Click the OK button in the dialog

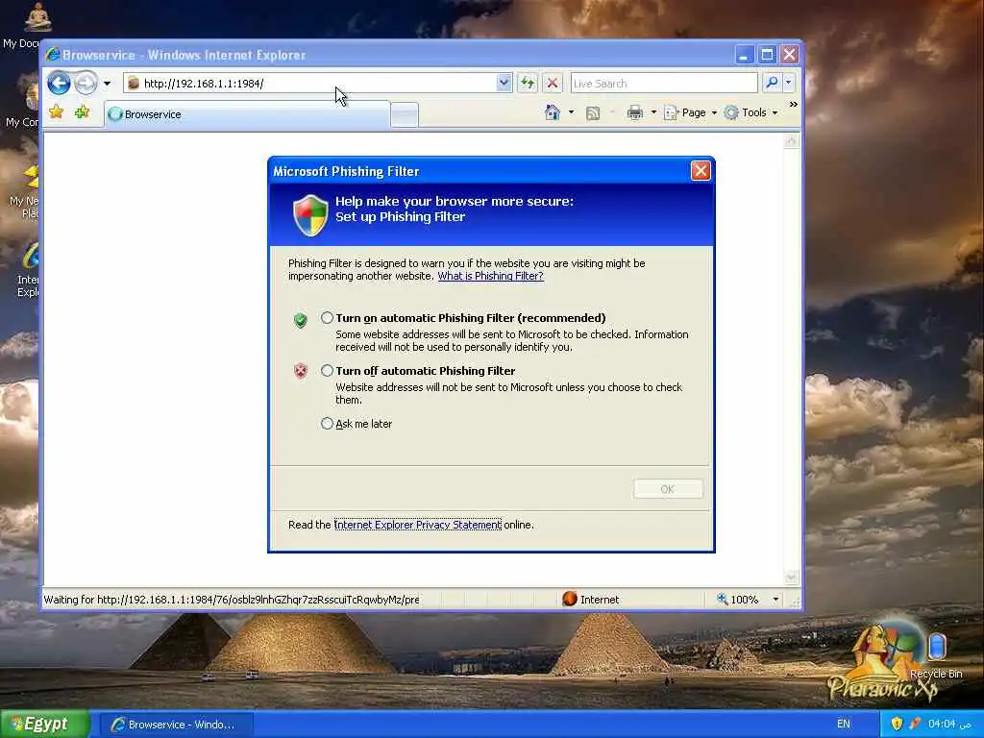668,489
